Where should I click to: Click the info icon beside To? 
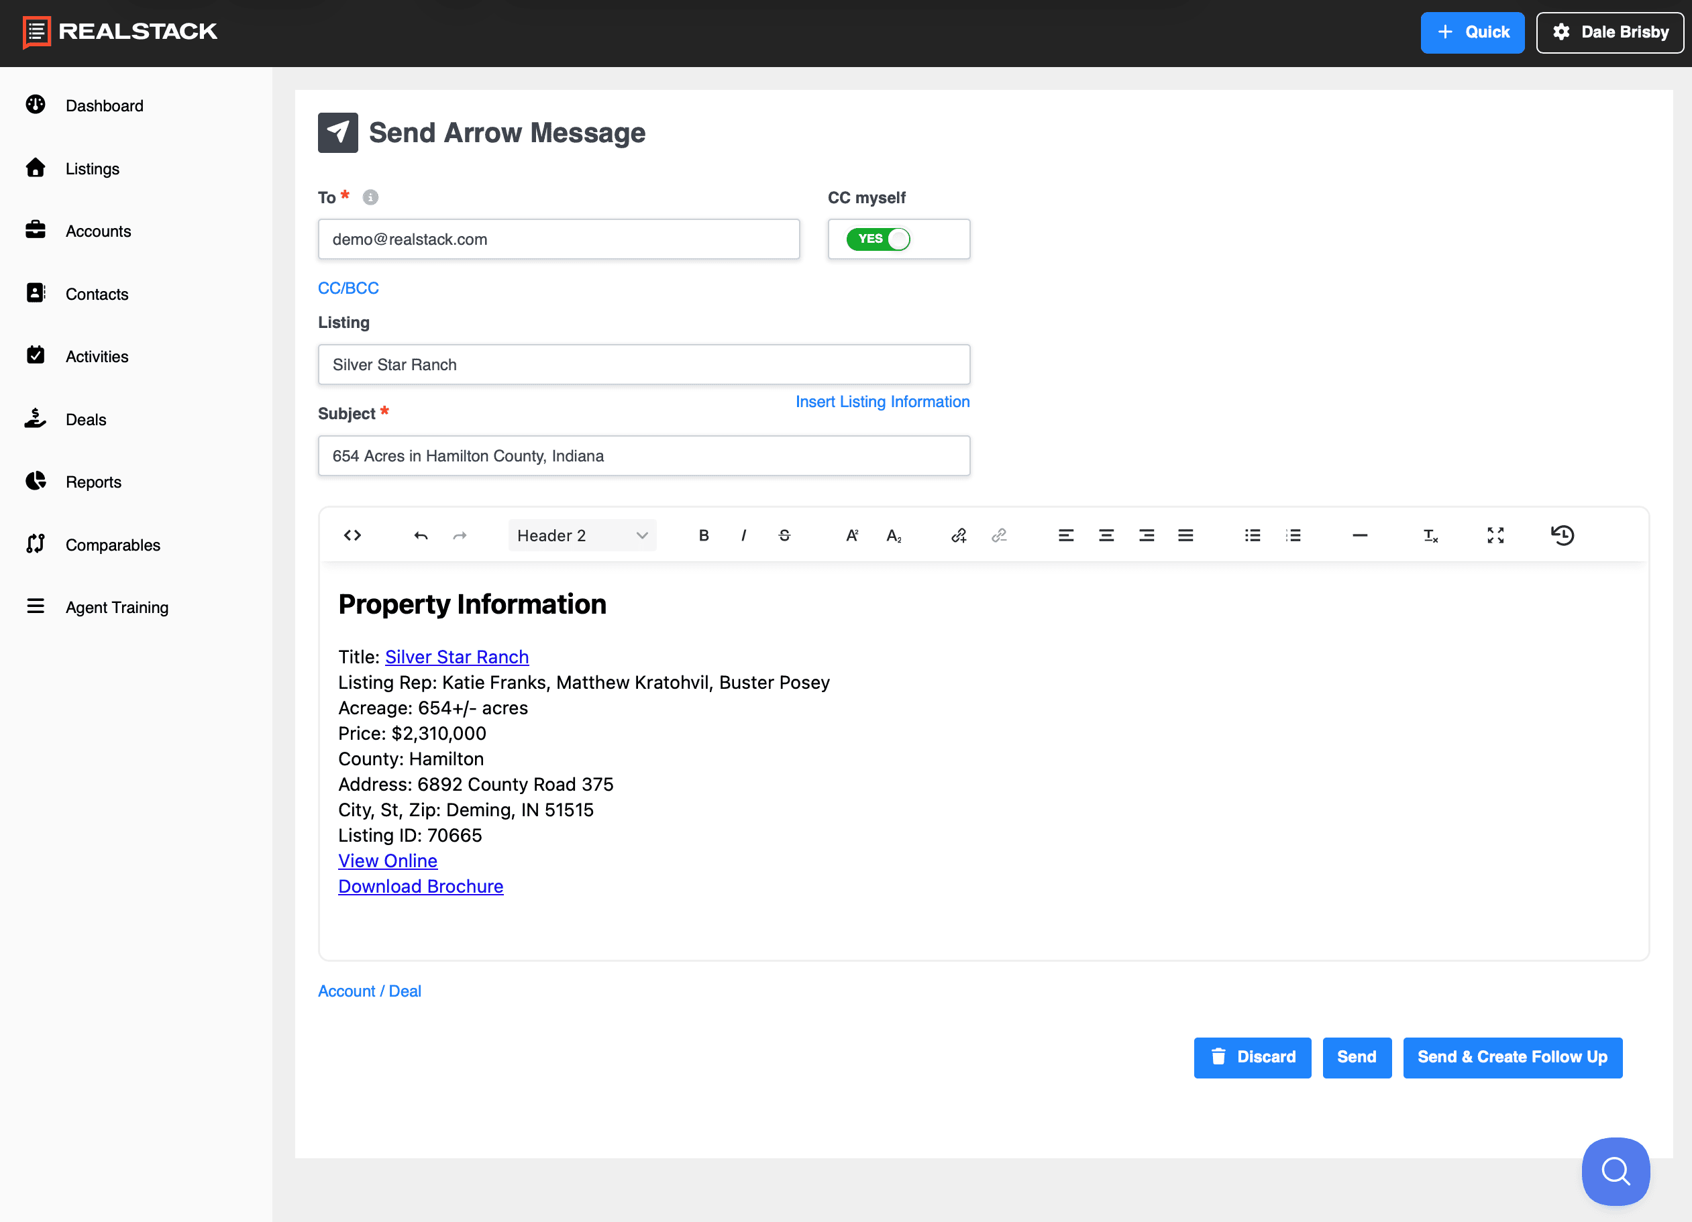coord(370,197)
